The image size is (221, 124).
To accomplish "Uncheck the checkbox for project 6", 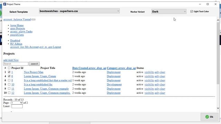I will coord(9,76).
